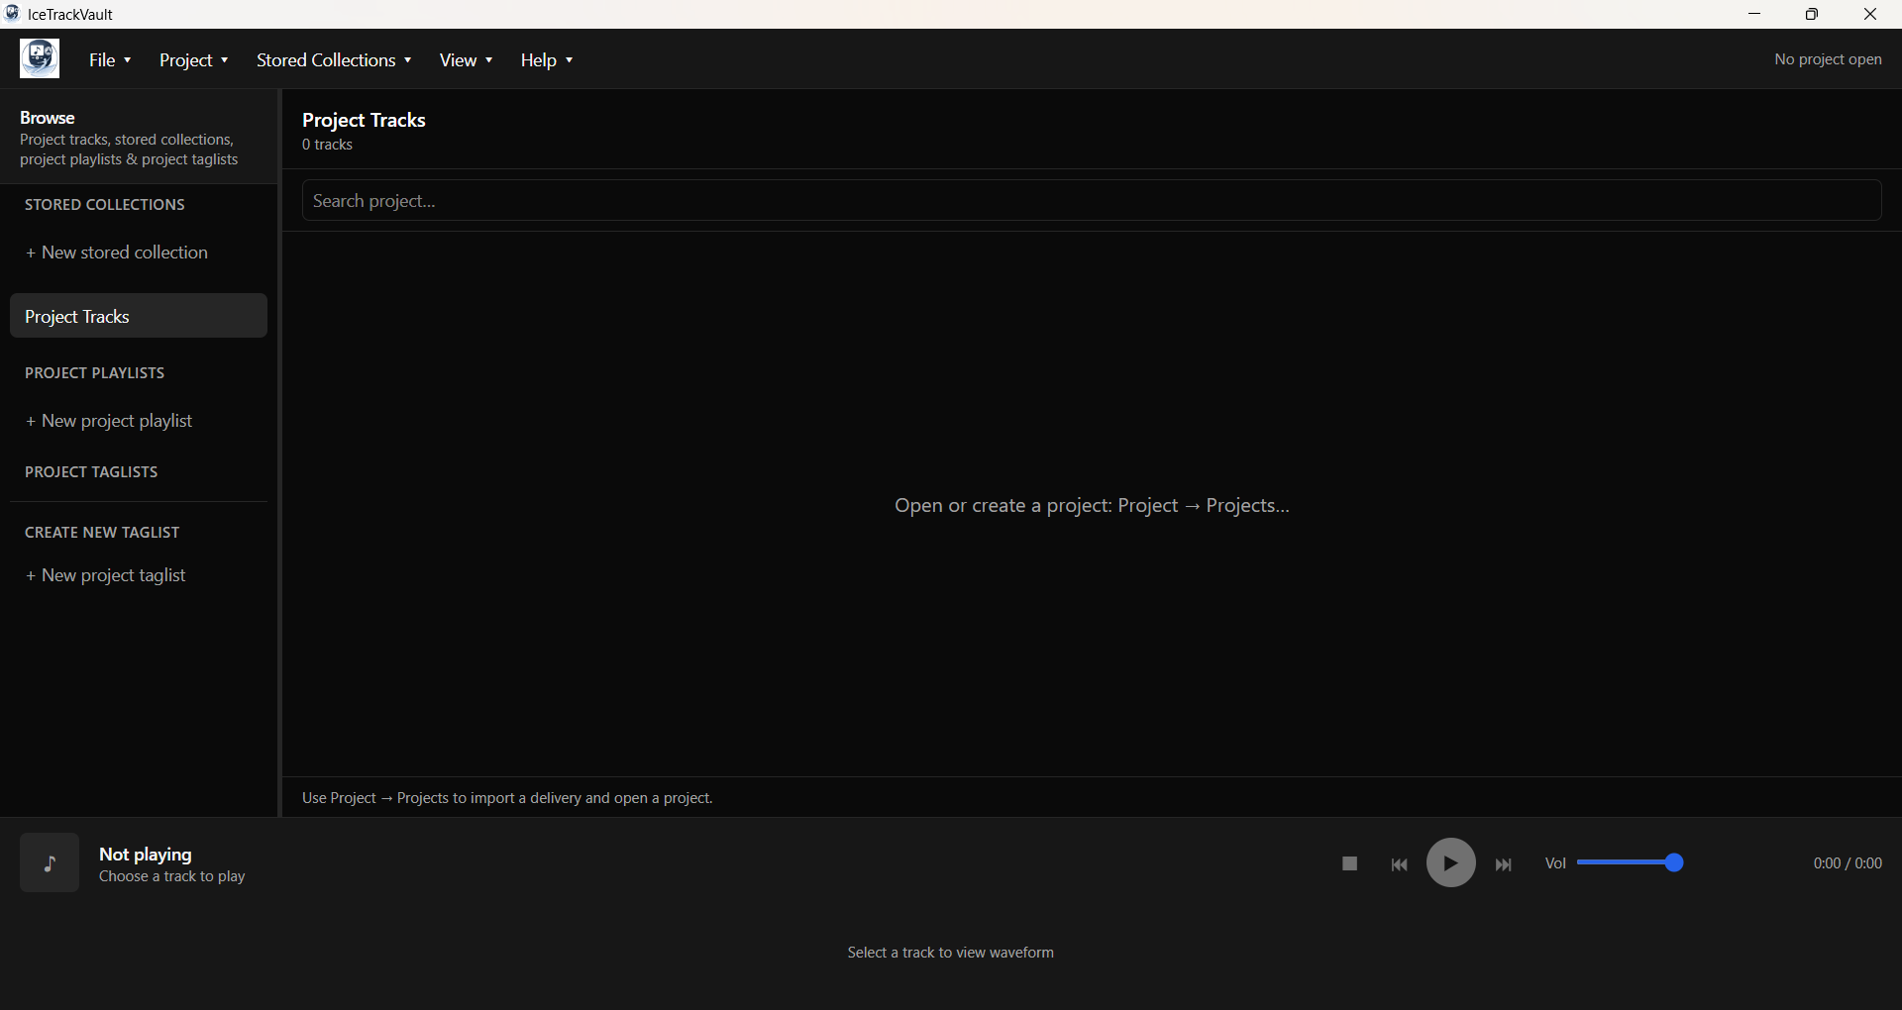The width and height of the screenshot is (1902, 1010).
Task: Close the IceTrackVault window
Action: click(x=1870, y=14)
